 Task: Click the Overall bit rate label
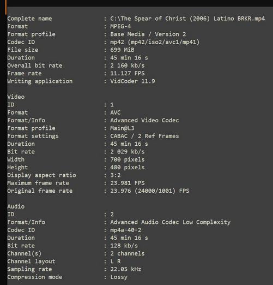point(35,66)
